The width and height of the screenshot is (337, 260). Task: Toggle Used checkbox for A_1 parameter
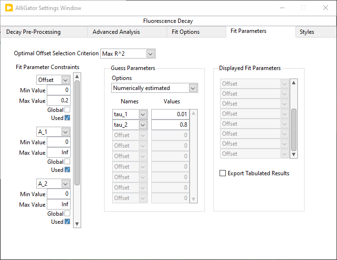[67, 170]
